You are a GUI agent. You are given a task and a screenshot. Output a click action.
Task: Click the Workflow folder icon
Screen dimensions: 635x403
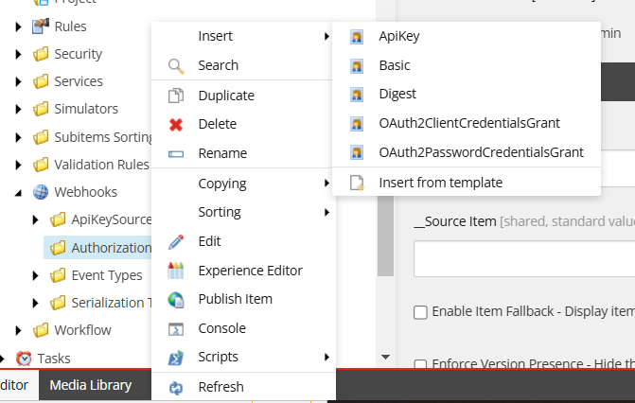tap(41, 330)
